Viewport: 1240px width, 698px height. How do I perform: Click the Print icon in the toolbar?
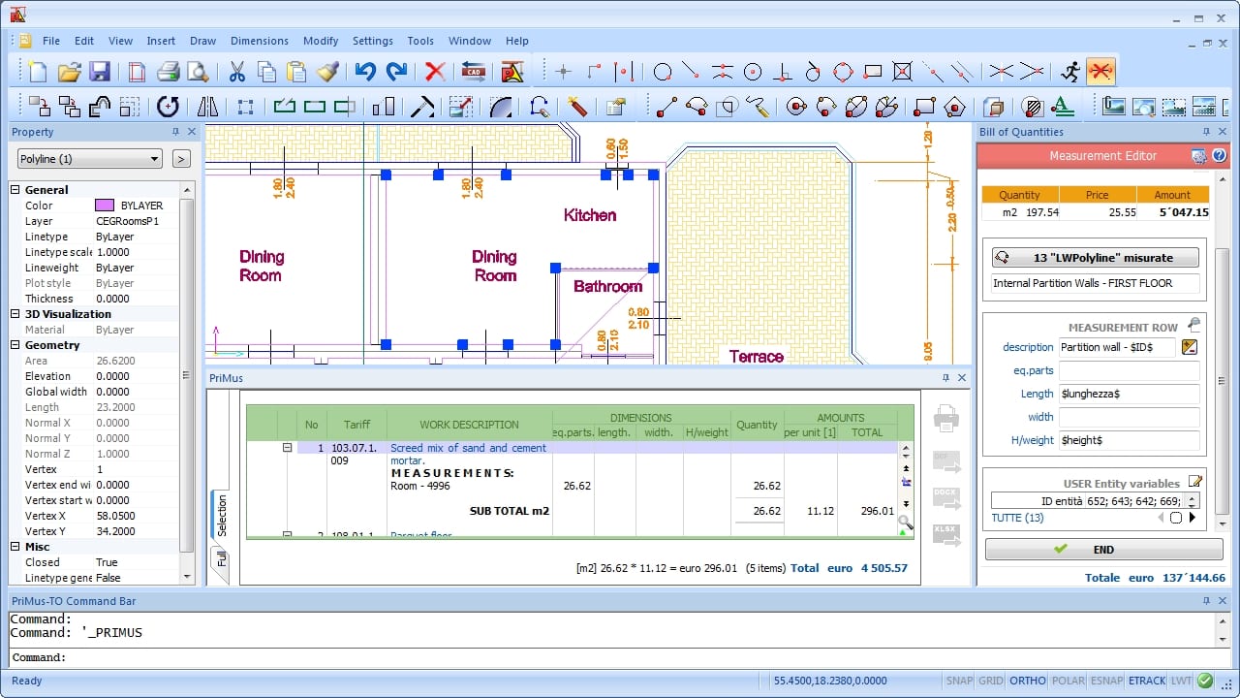169,72
